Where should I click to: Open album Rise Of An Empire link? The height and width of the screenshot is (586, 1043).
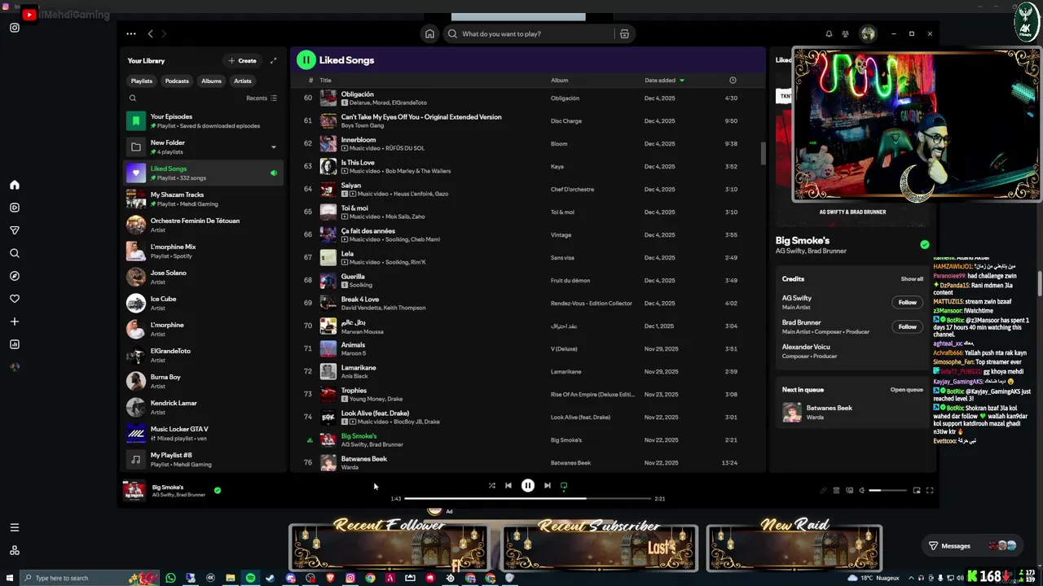tap(592, 395)
